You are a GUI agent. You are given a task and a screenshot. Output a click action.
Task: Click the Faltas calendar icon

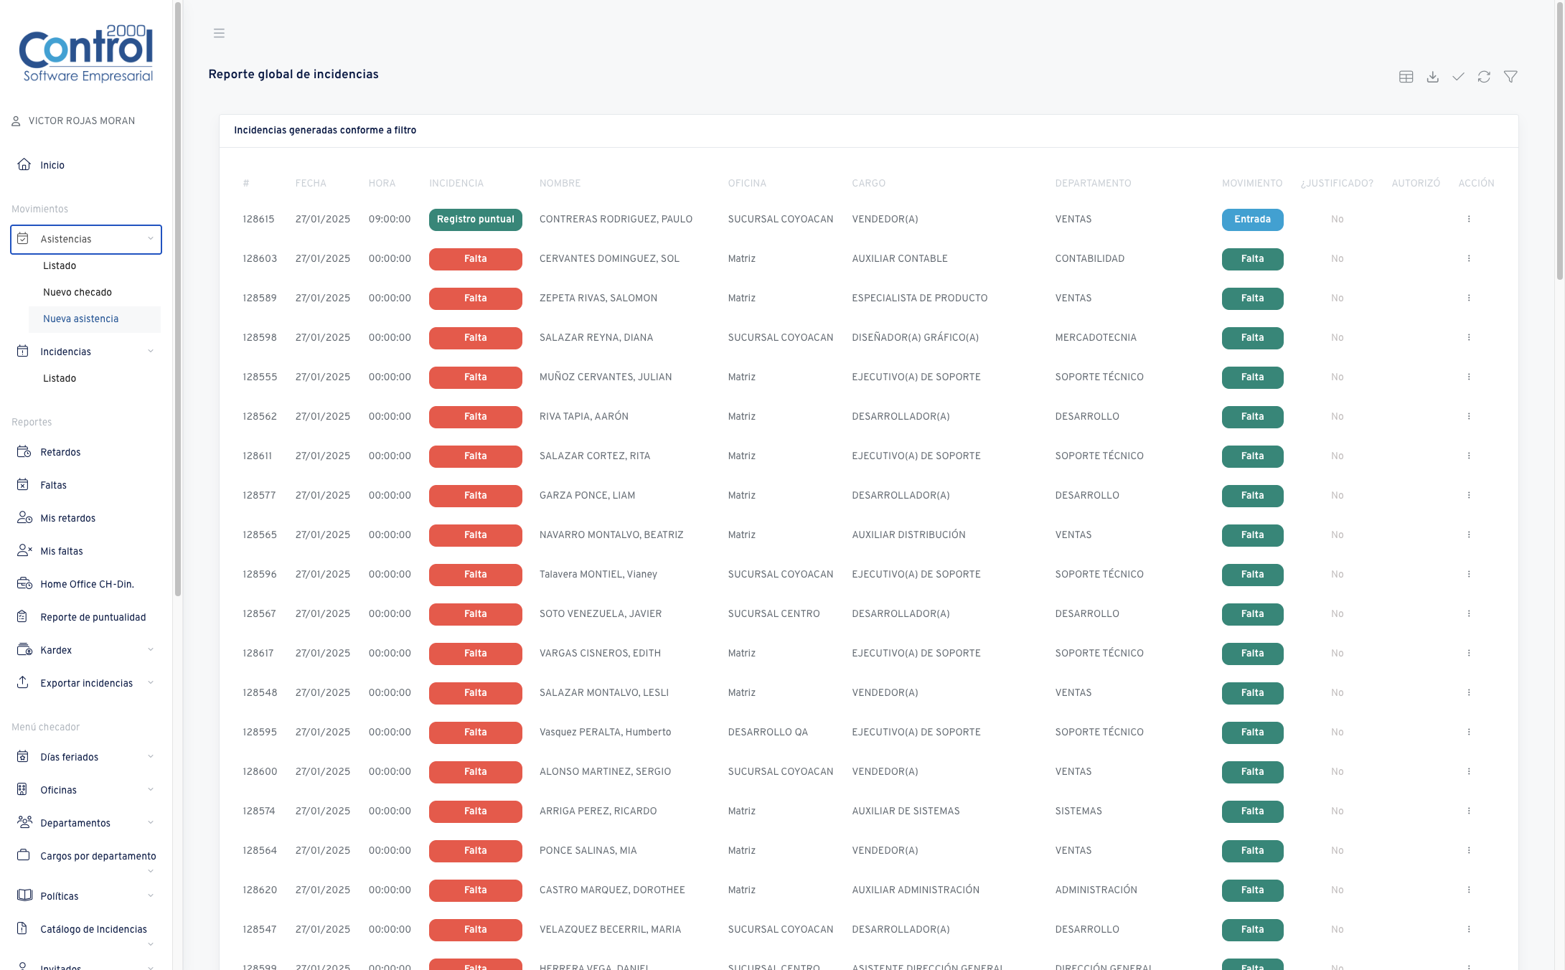(x=23, y=485)
